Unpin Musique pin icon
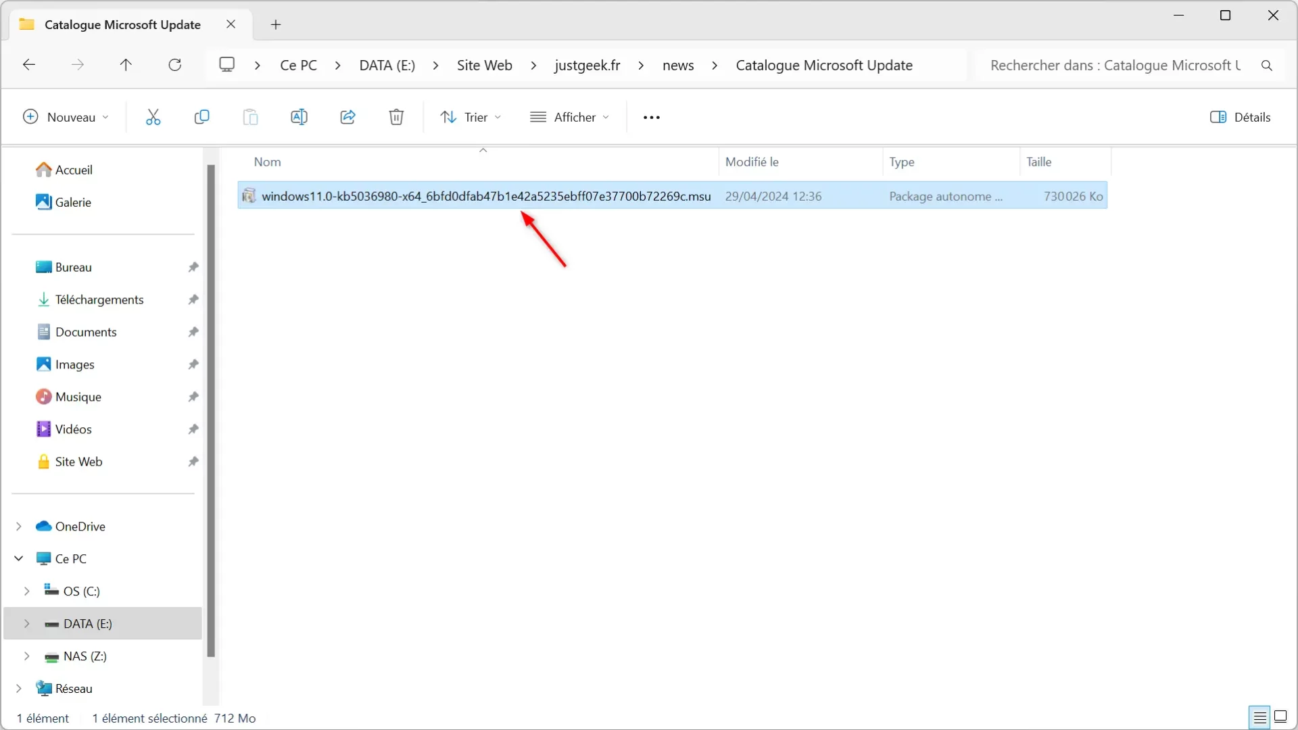Image resolution: width=1298 pixels, height=730 pixels. [193, 397]
